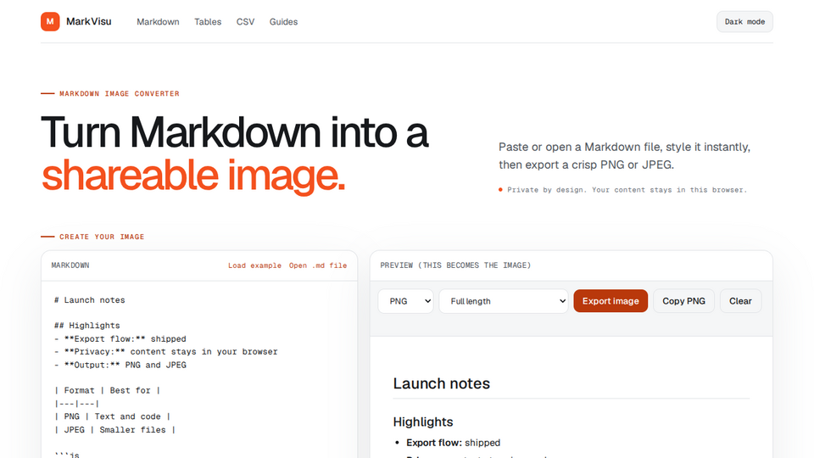
Task: Click the '**Export flow:** shipped' editor line
Action: click(x=120, y=338)
